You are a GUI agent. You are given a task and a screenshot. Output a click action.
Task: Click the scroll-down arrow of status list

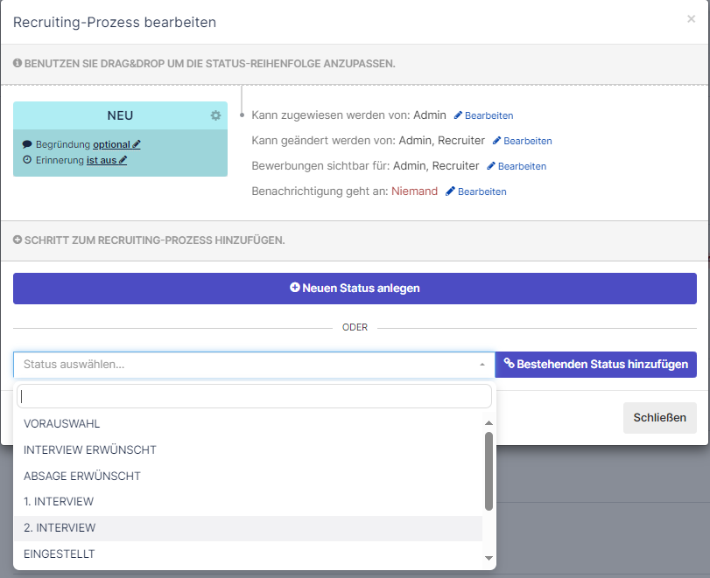coord(489,558)
